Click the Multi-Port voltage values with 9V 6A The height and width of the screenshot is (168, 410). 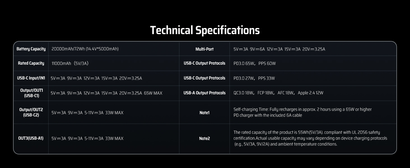click(279, 49)
